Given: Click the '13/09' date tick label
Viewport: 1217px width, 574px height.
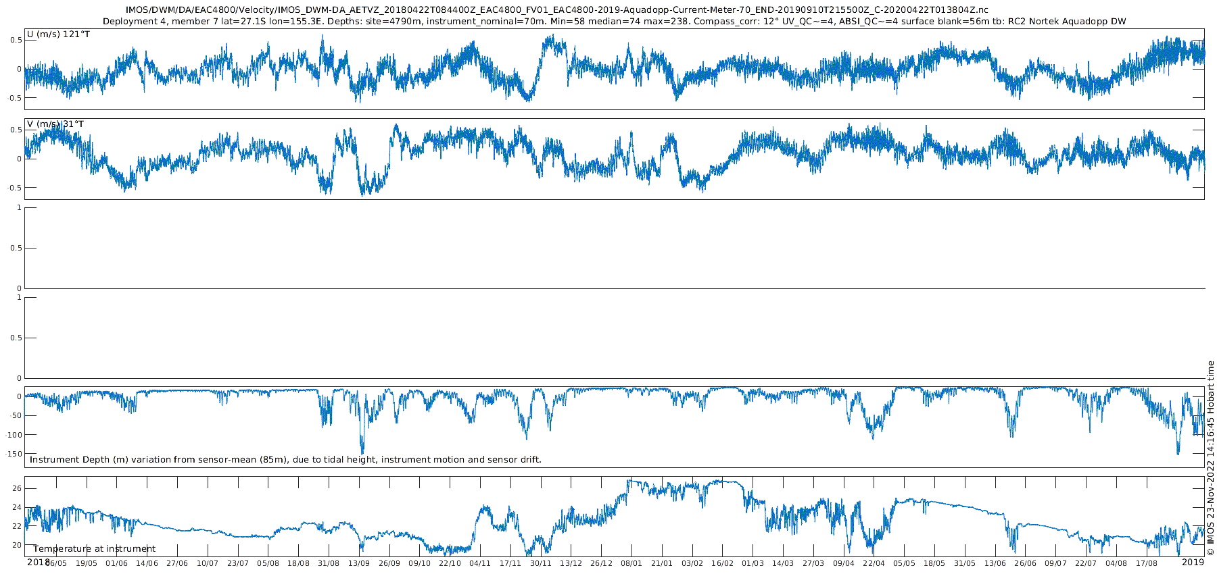Looking at the screenshot, I should pyautogui.click(x=359, y=563).
